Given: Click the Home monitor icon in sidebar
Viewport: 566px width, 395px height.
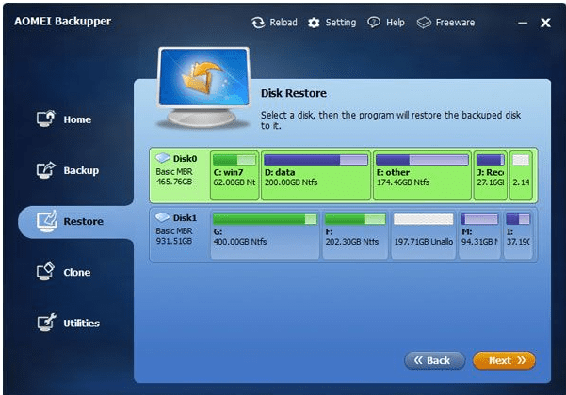Looking at the screenshot, I should [46, 118].
